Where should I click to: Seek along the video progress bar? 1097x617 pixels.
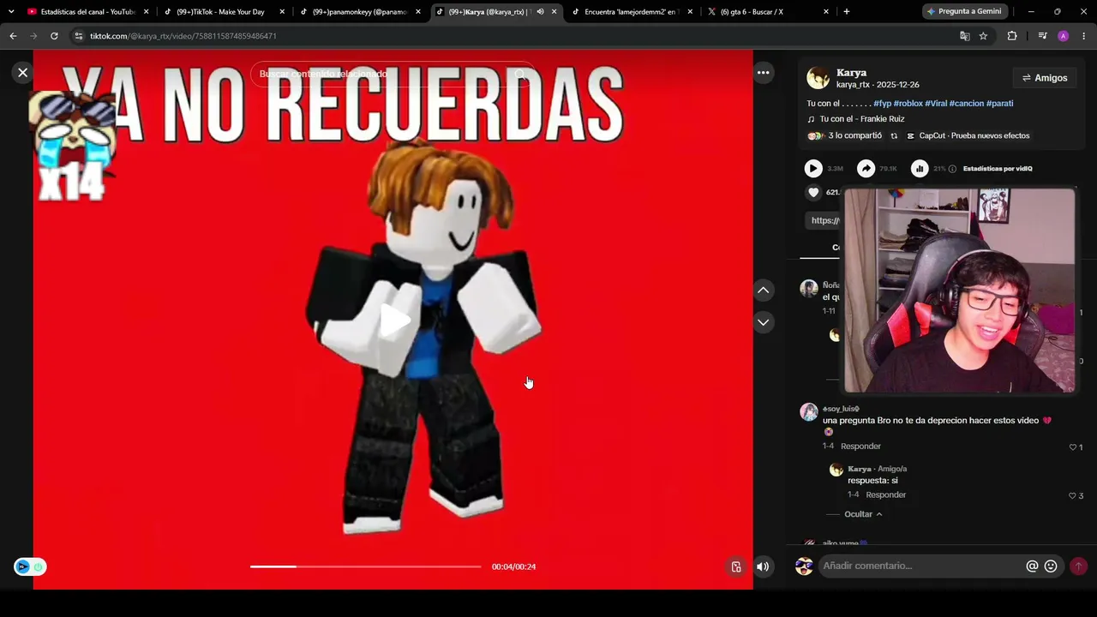pos(366,566)
